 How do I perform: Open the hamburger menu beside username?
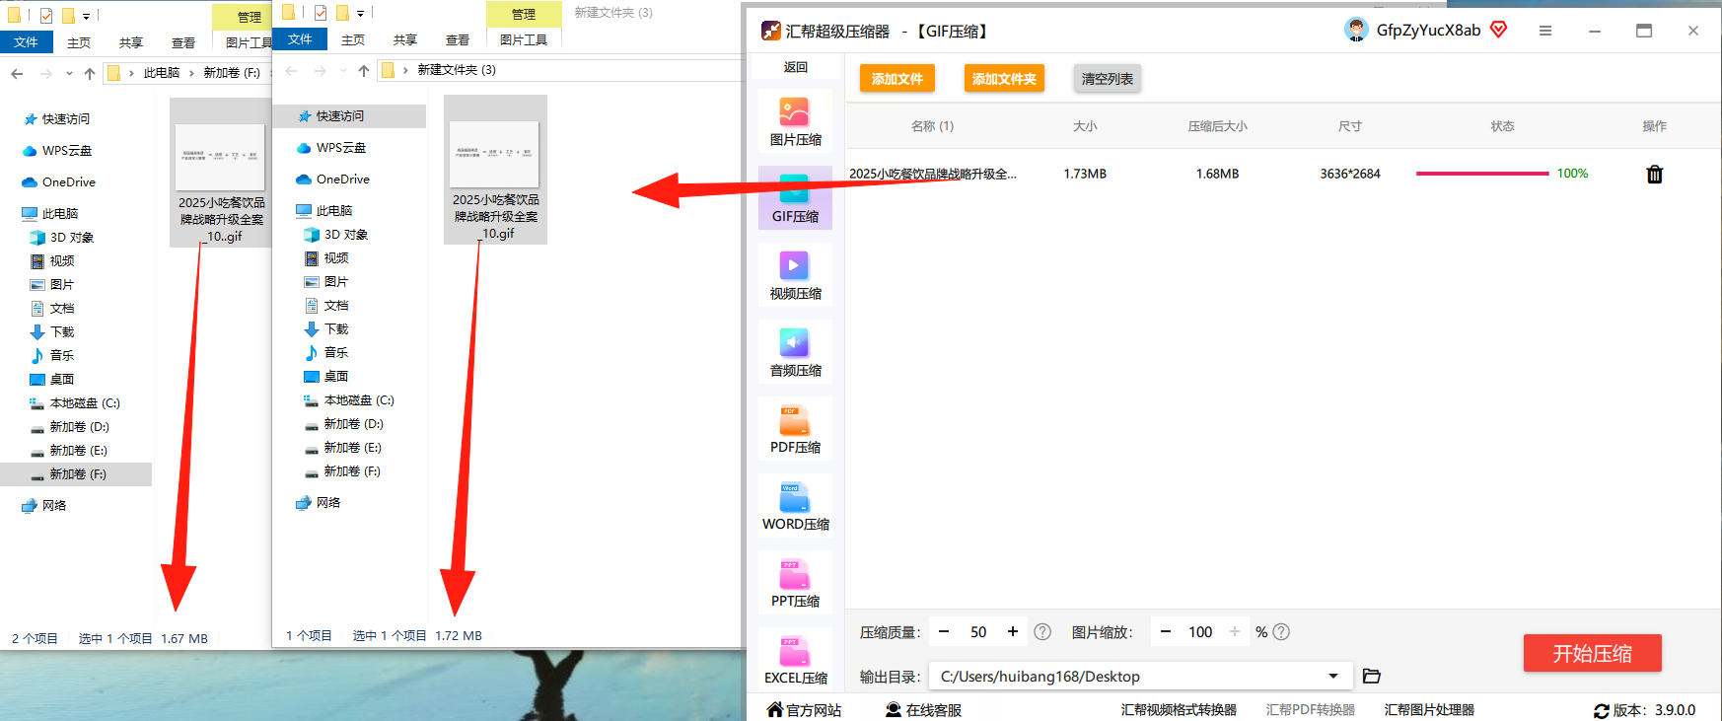pyautogui.click(x=1545, y=31)
